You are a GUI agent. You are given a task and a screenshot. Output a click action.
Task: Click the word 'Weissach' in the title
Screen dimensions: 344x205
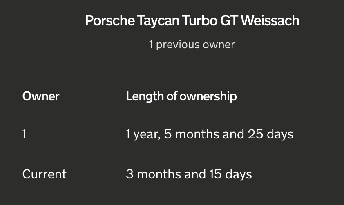(x=270, y=21)
